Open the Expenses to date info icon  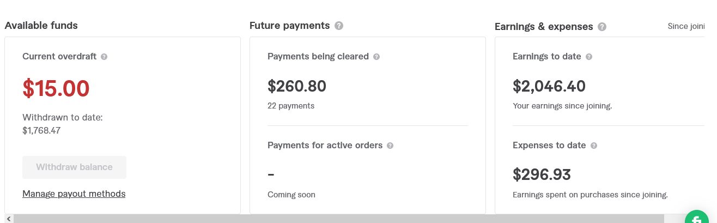pos(594,146)
